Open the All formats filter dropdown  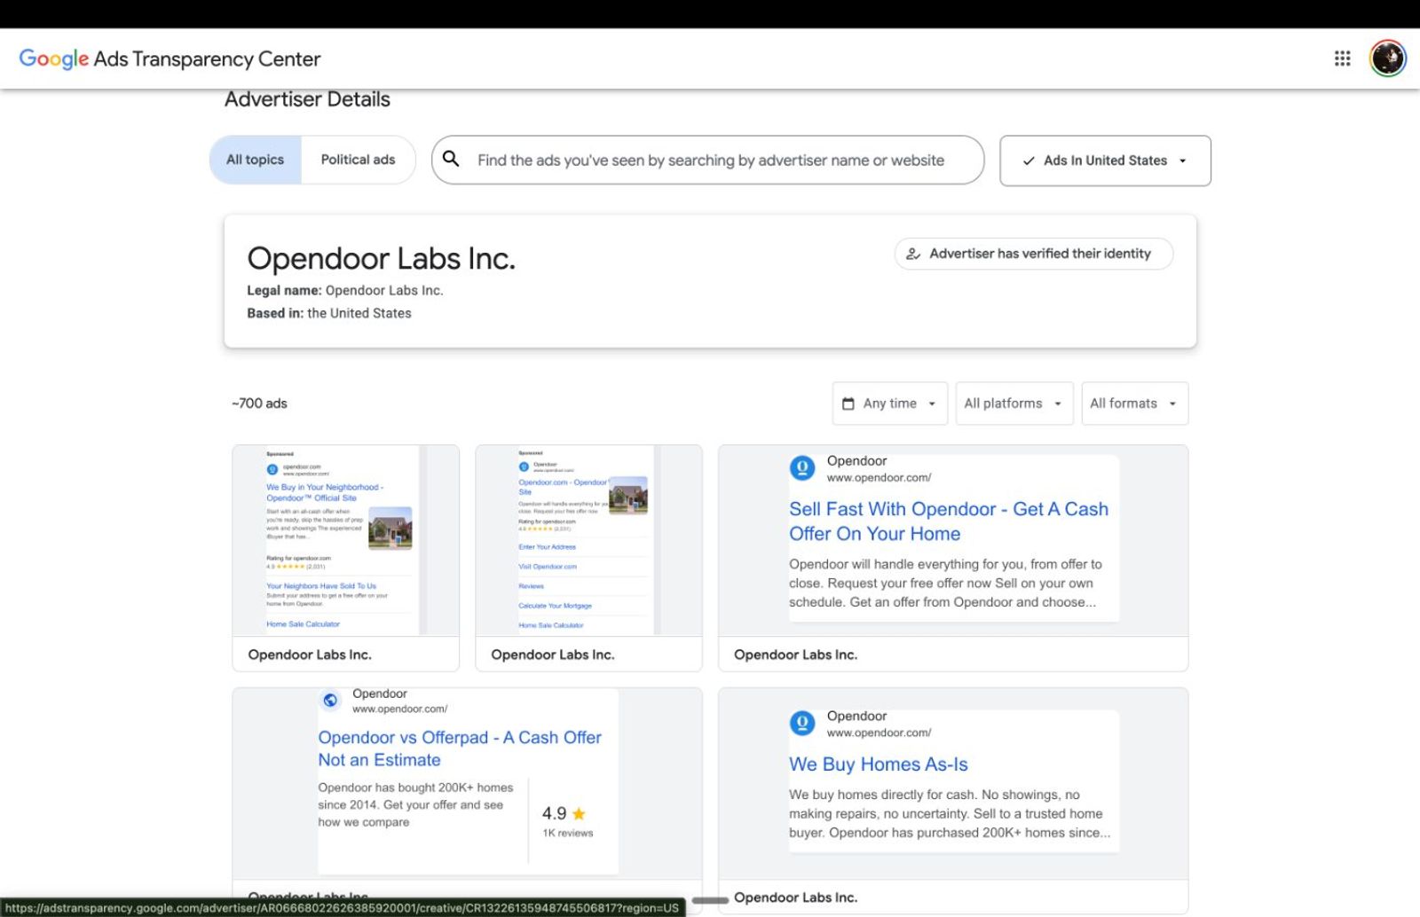1134,404
